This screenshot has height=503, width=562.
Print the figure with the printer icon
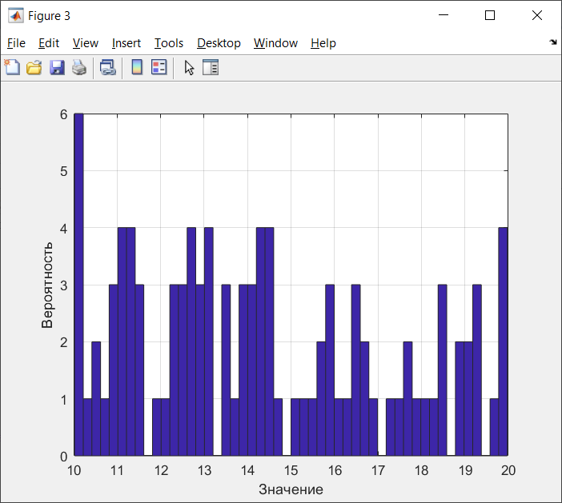tap(78, 67)
